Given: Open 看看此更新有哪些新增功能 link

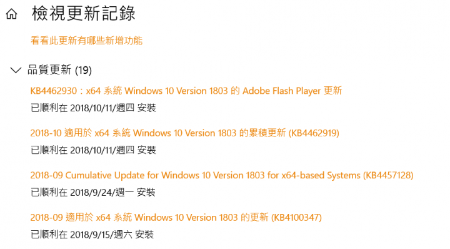Looking at the screenshot, I should (x=86, y=41).
